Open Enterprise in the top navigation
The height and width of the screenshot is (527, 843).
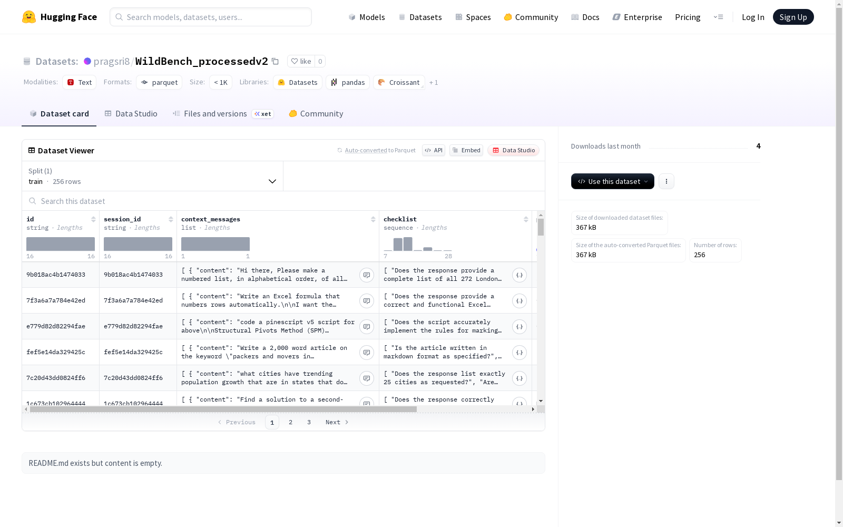pyautogui.click(x=638, y=17)
